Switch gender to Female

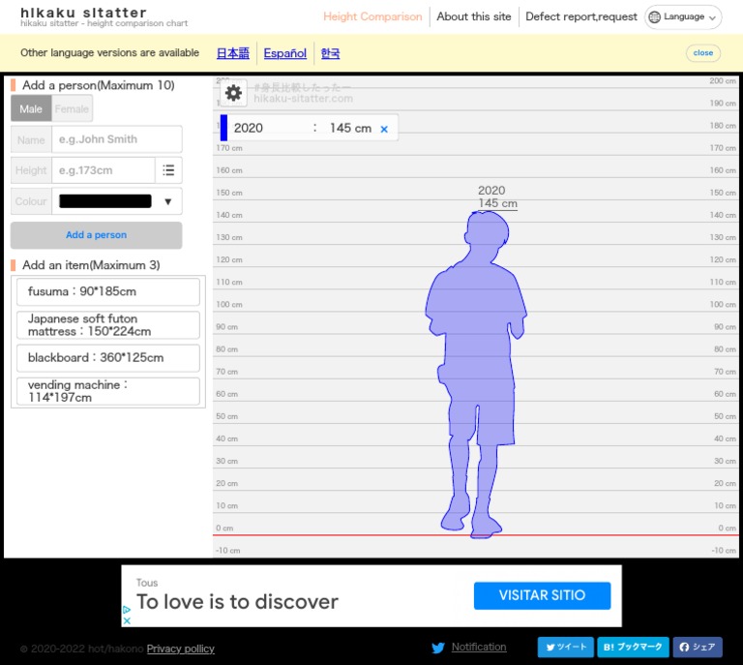tap(72, 109)
